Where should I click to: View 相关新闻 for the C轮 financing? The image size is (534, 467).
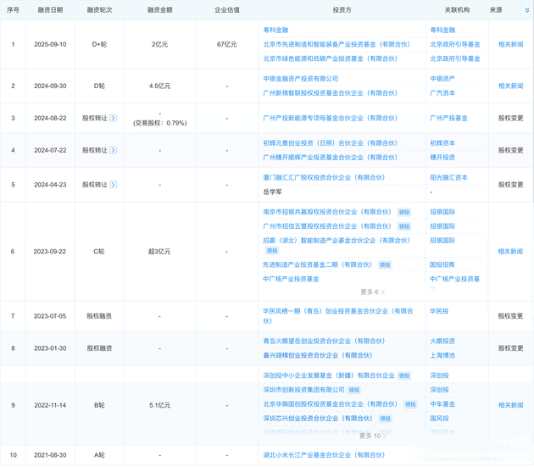510,252
